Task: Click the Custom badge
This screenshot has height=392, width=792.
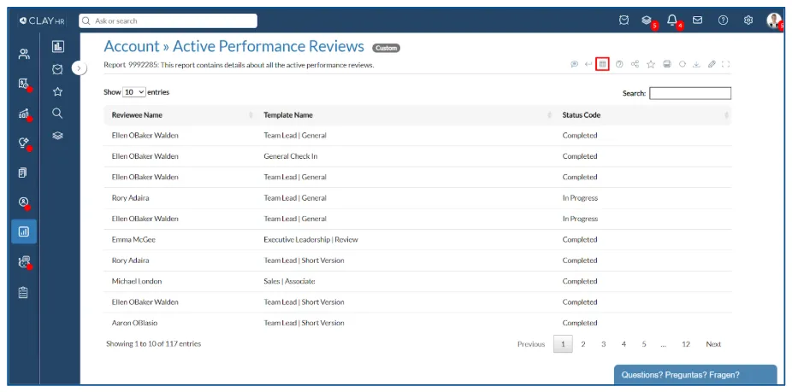Action: click(x=386, y=48)
